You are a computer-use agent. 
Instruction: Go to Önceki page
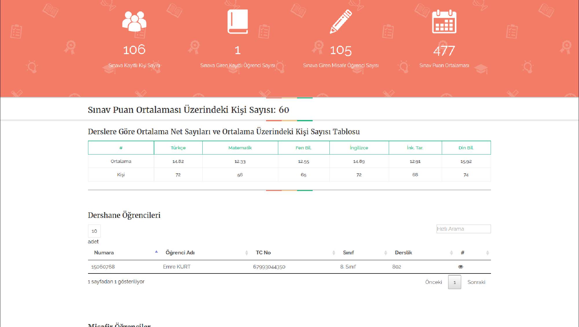click(433, 282)
